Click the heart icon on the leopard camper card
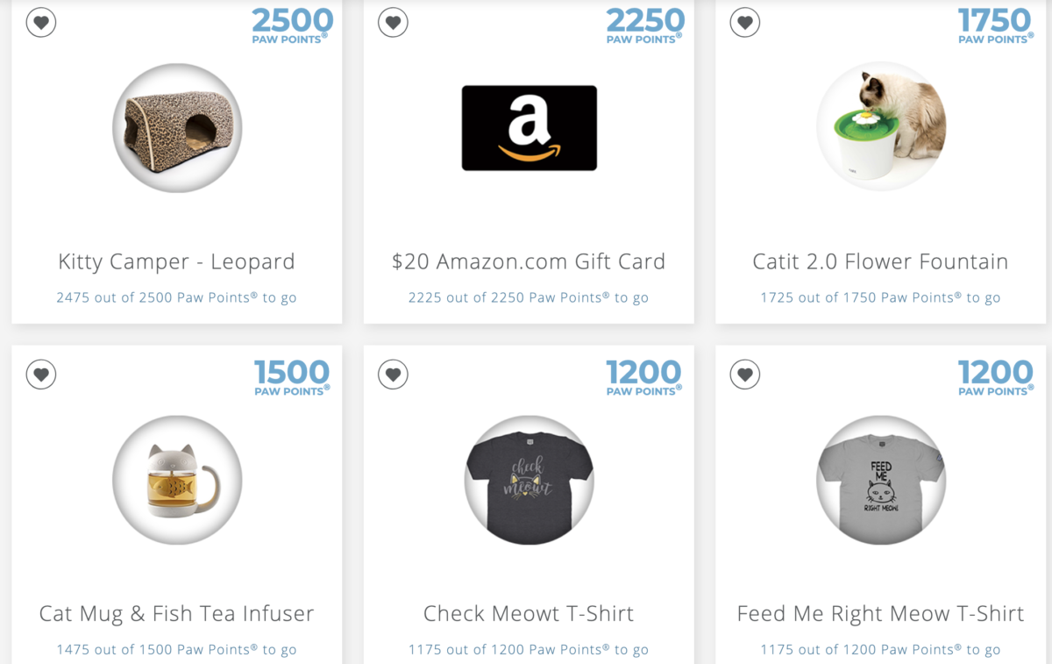The image size is (1052, 664). tap(40, 23)
